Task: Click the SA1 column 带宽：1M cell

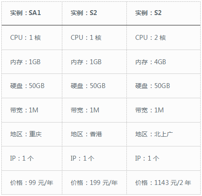Action: pos(32,110)
